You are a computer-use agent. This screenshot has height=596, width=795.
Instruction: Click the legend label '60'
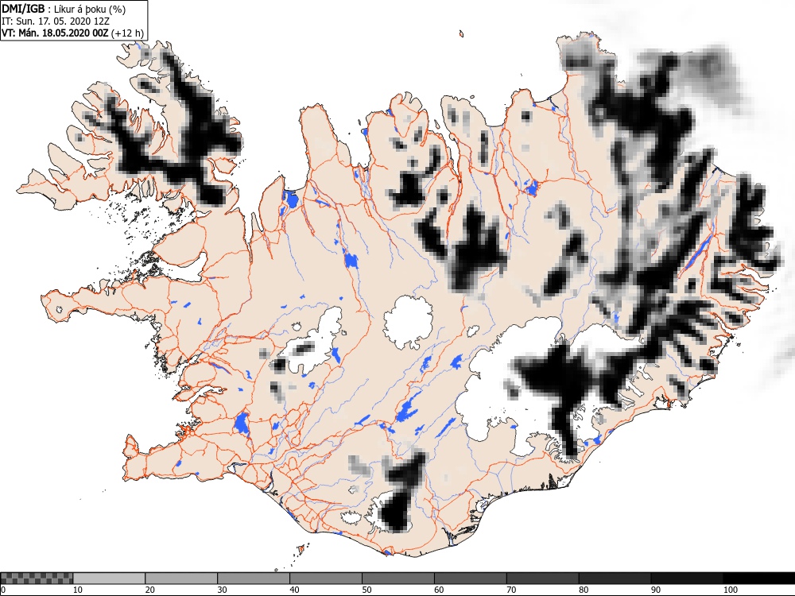click(439, 590)
